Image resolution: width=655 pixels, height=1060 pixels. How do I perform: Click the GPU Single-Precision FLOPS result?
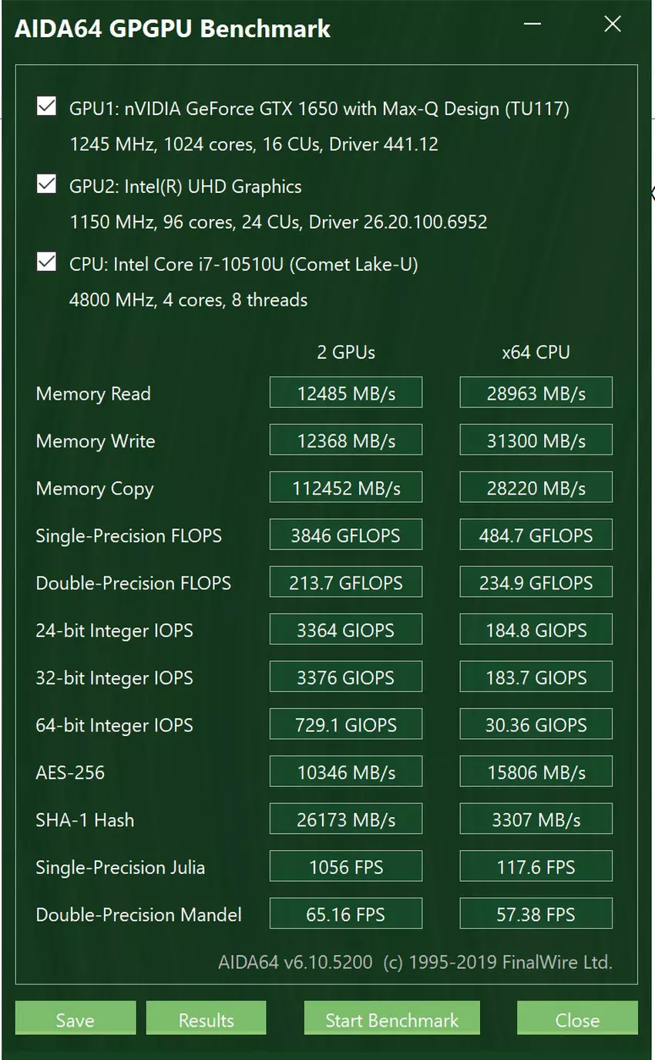click(x=346, y=535)
